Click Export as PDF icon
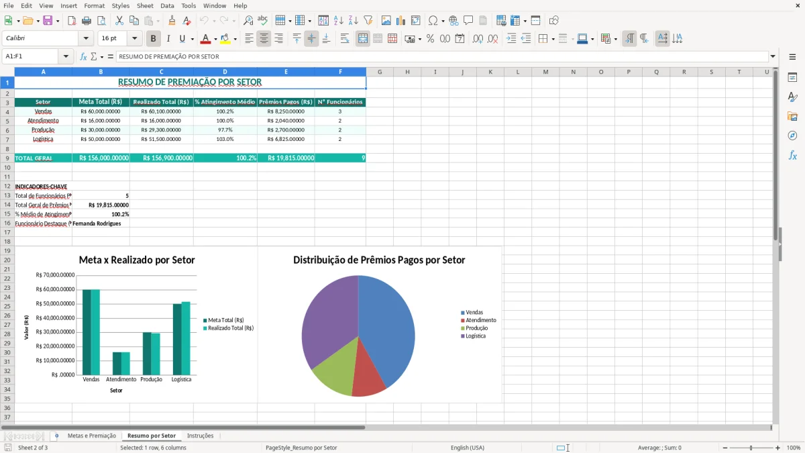The width and height of the screenshot is (805, 453). coord(71,21)
